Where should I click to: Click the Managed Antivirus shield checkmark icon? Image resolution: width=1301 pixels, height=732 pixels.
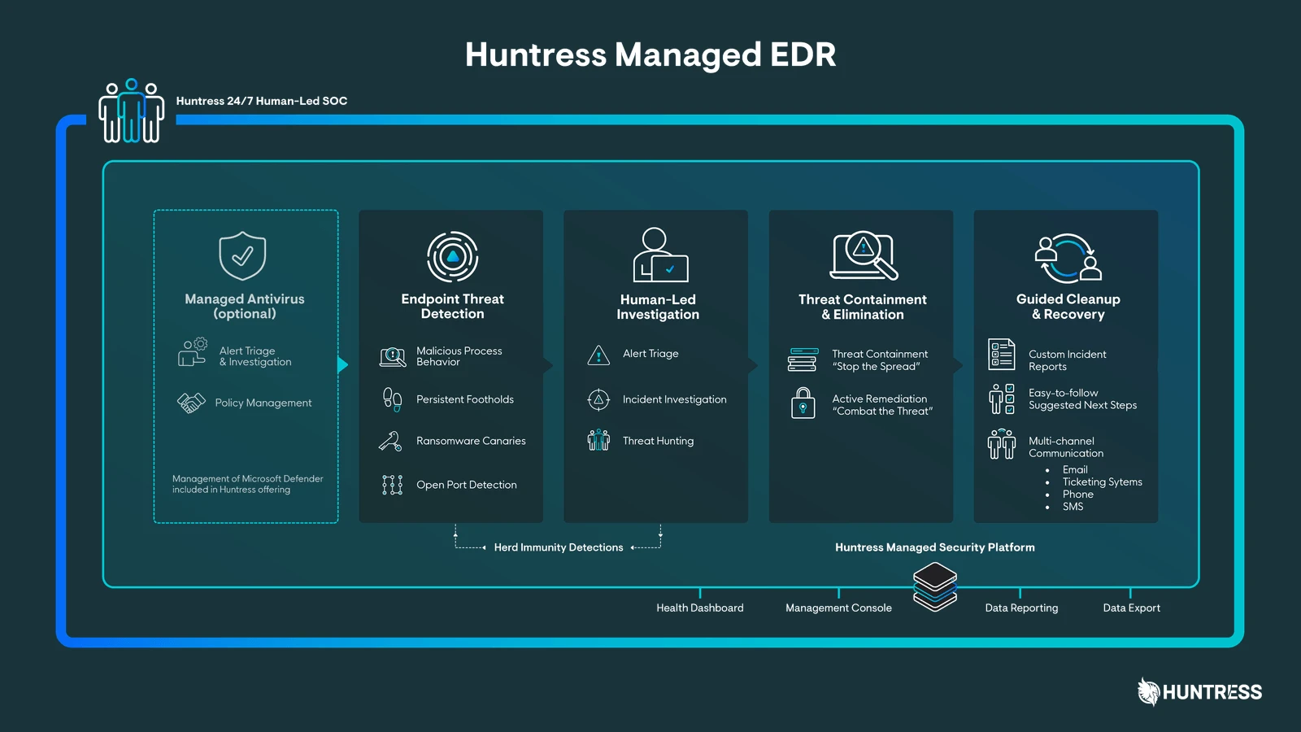click(x=242, y=255)
